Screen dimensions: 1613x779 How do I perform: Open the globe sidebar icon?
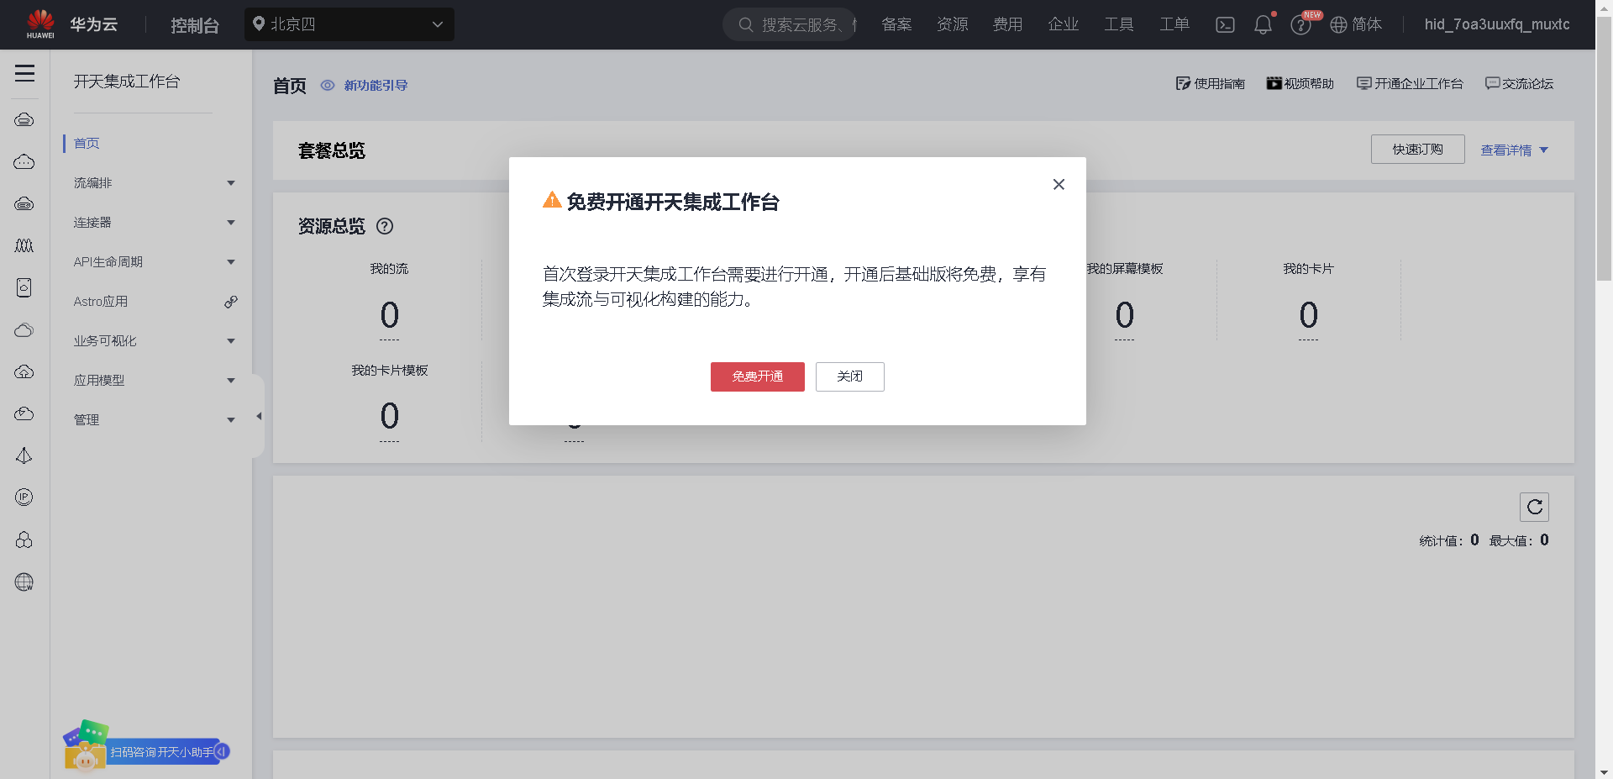(x=24, y=582)
